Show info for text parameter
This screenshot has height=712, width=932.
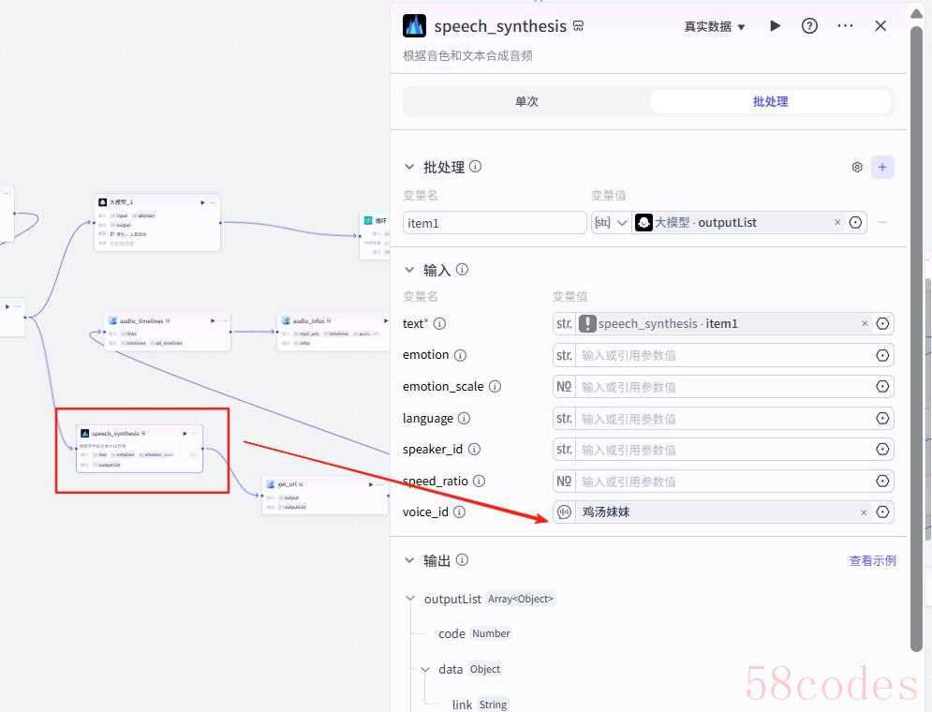point(439,323)
